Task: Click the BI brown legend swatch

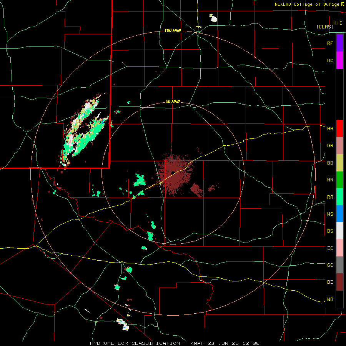Action: 339,282
